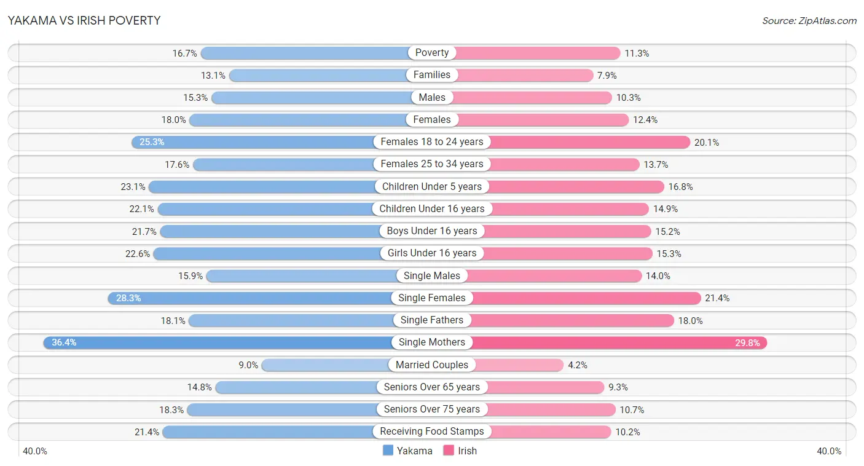Select the Poverty category label
Image resolution: width=864 pixels, height=466 pixels.
432,53
